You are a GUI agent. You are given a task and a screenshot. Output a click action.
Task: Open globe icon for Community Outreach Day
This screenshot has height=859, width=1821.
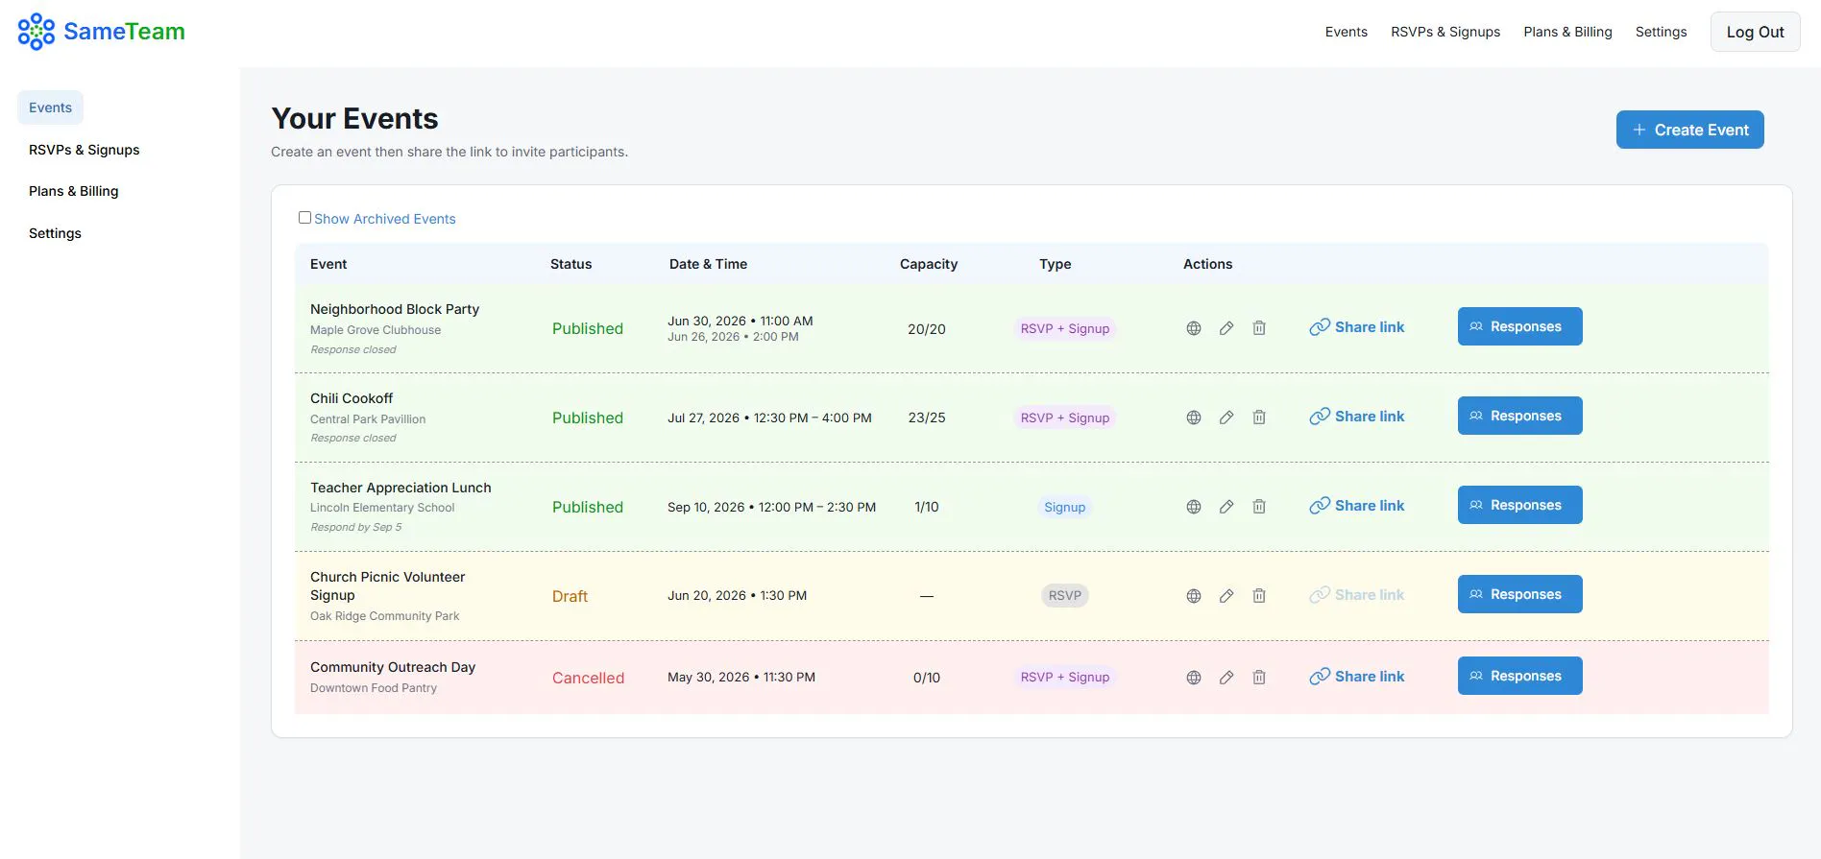pyautogui.click(x=1194, y=678)
